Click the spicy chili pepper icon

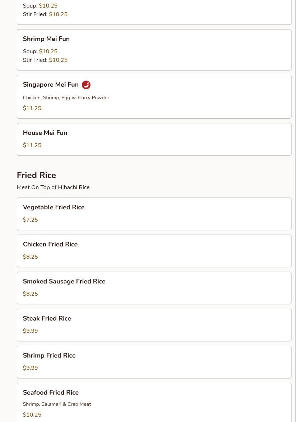(x=86, y=85)
